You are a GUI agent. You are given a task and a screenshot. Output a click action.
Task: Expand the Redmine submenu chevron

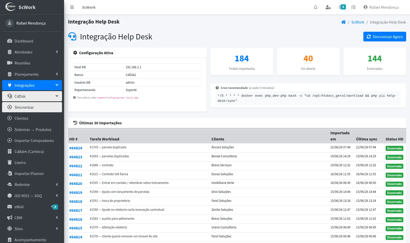57,184
